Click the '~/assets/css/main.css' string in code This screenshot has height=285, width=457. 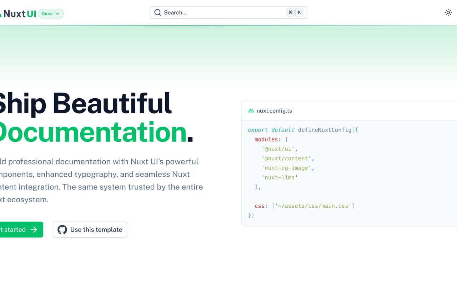313,206
